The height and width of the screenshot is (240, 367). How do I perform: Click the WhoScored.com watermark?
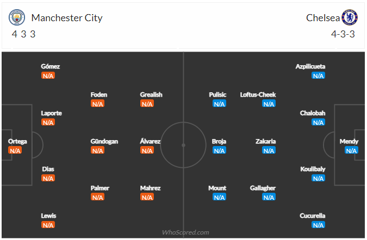(x=185, y=232)
